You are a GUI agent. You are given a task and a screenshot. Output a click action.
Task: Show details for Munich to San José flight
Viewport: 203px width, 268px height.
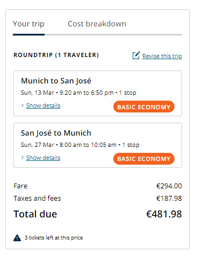(43, 105)
